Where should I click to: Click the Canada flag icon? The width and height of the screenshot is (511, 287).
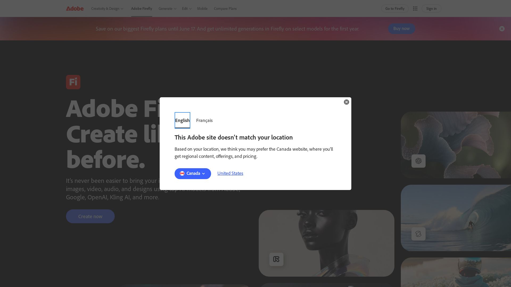click(182, 174)
